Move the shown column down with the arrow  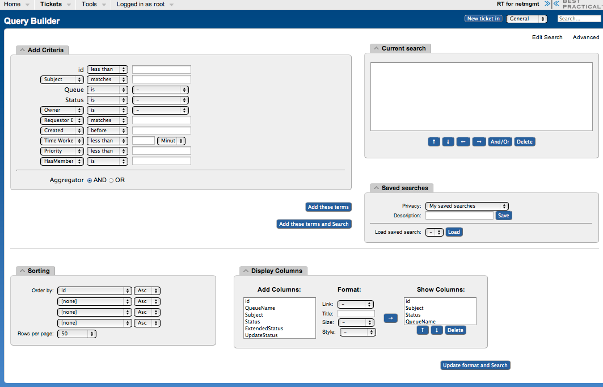(x=437, y=330)
